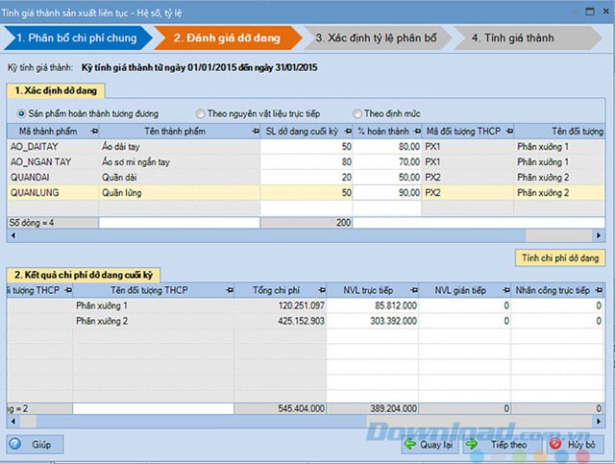
Task: Click the % hoàn thành cell for QUANLUNG
Action: [389, 192]
